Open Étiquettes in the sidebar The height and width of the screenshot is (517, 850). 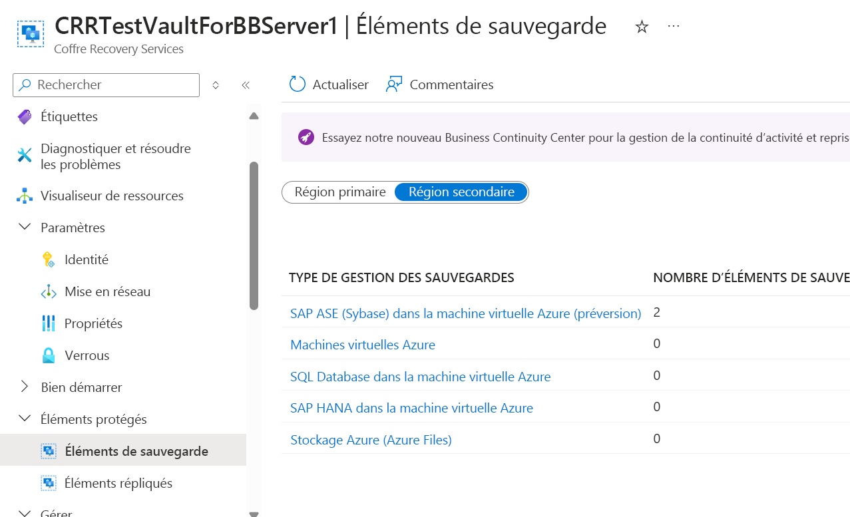(x=69, y=116)
